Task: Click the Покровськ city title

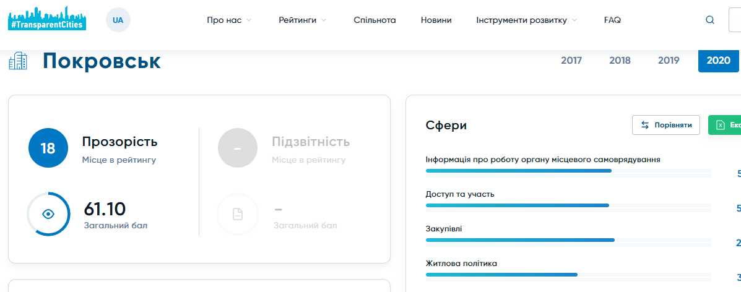Action: tap(102, 61)
